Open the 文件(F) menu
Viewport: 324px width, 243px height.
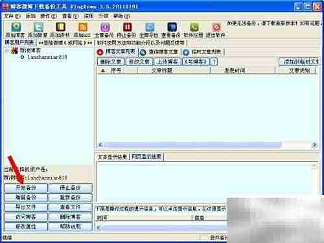pos(12,16)
